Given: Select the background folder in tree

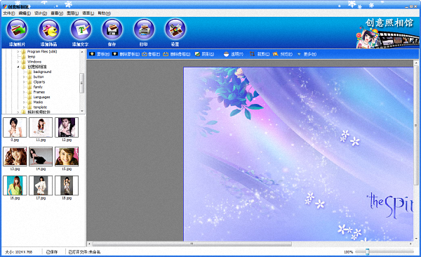Looking at the screenshot, I should 42,72.
